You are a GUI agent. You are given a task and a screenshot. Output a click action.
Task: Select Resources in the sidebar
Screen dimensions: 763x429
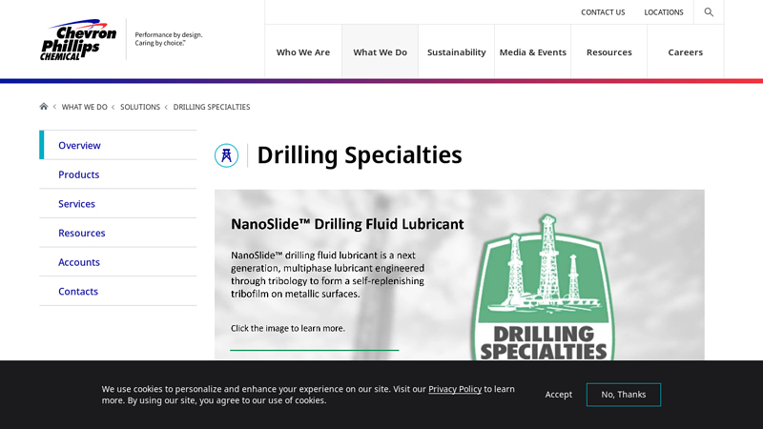(117, 233)
